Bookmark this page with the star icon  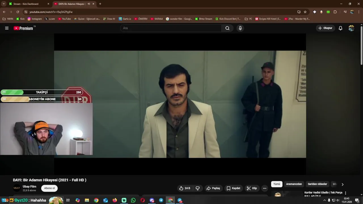(x=305, y=12)
